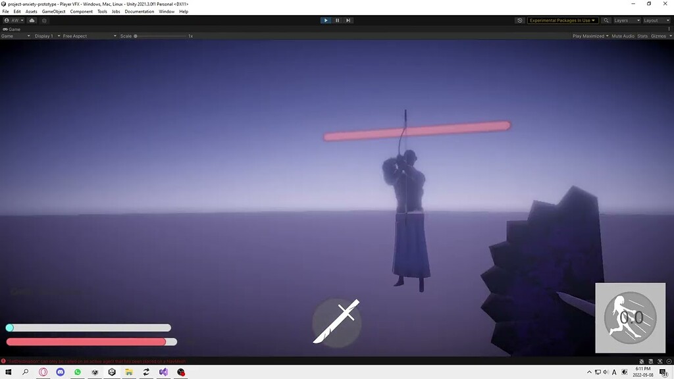Open Unity Cloud services via the cloud icon

pos(32,20)
